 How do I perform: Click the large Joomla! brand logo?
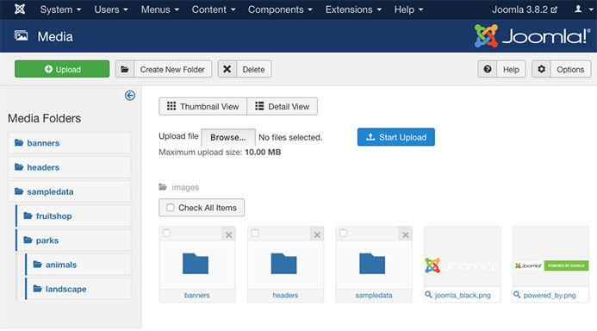pyautogui.click(x=532, y=36)
